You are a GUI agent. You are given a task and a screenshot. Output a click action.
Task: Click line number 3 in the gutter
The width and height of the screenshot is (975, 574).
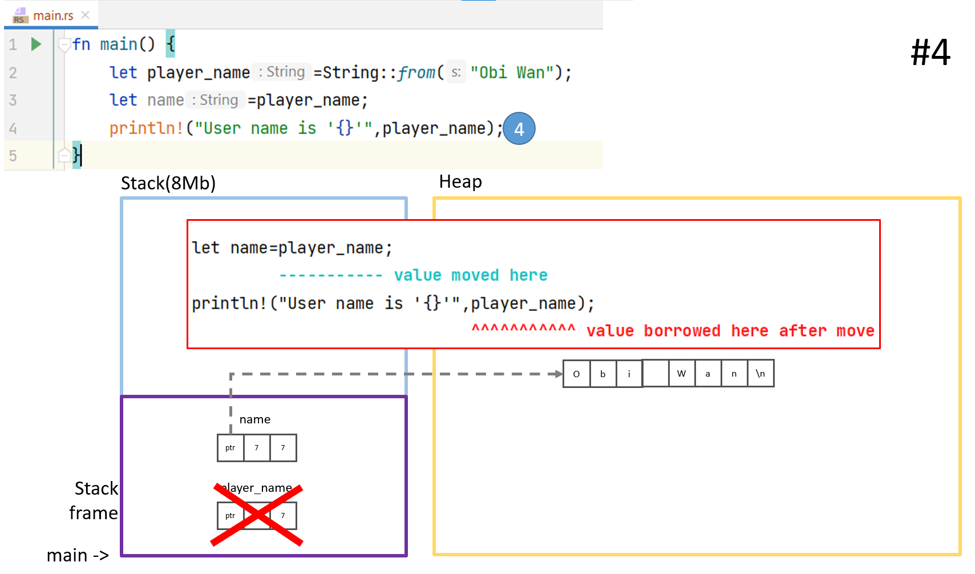pyautogui.click(x=13, y=100)
